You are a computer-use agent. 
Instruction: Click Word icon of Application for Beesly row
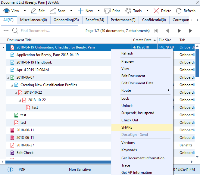12,55
